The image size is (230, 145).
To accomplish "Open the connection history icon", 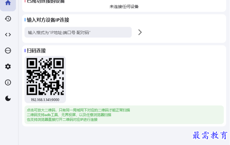I will [x=8, y=19].
